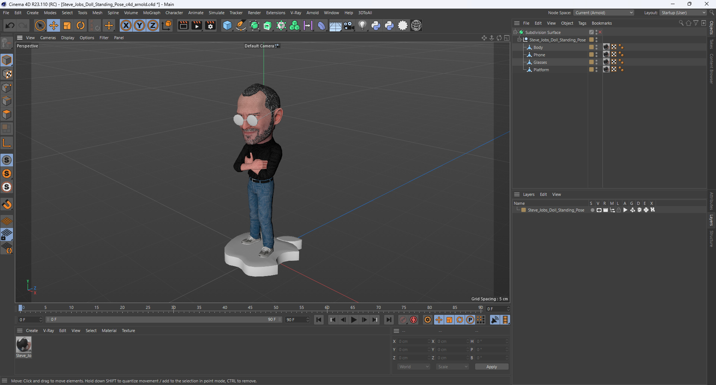Open Edit Render Settings

210,25
